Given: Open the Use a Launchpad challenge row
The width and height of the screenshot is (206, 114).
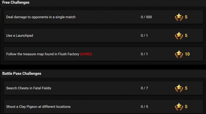Looking at the screenshot, I should (x=103, y=36).
